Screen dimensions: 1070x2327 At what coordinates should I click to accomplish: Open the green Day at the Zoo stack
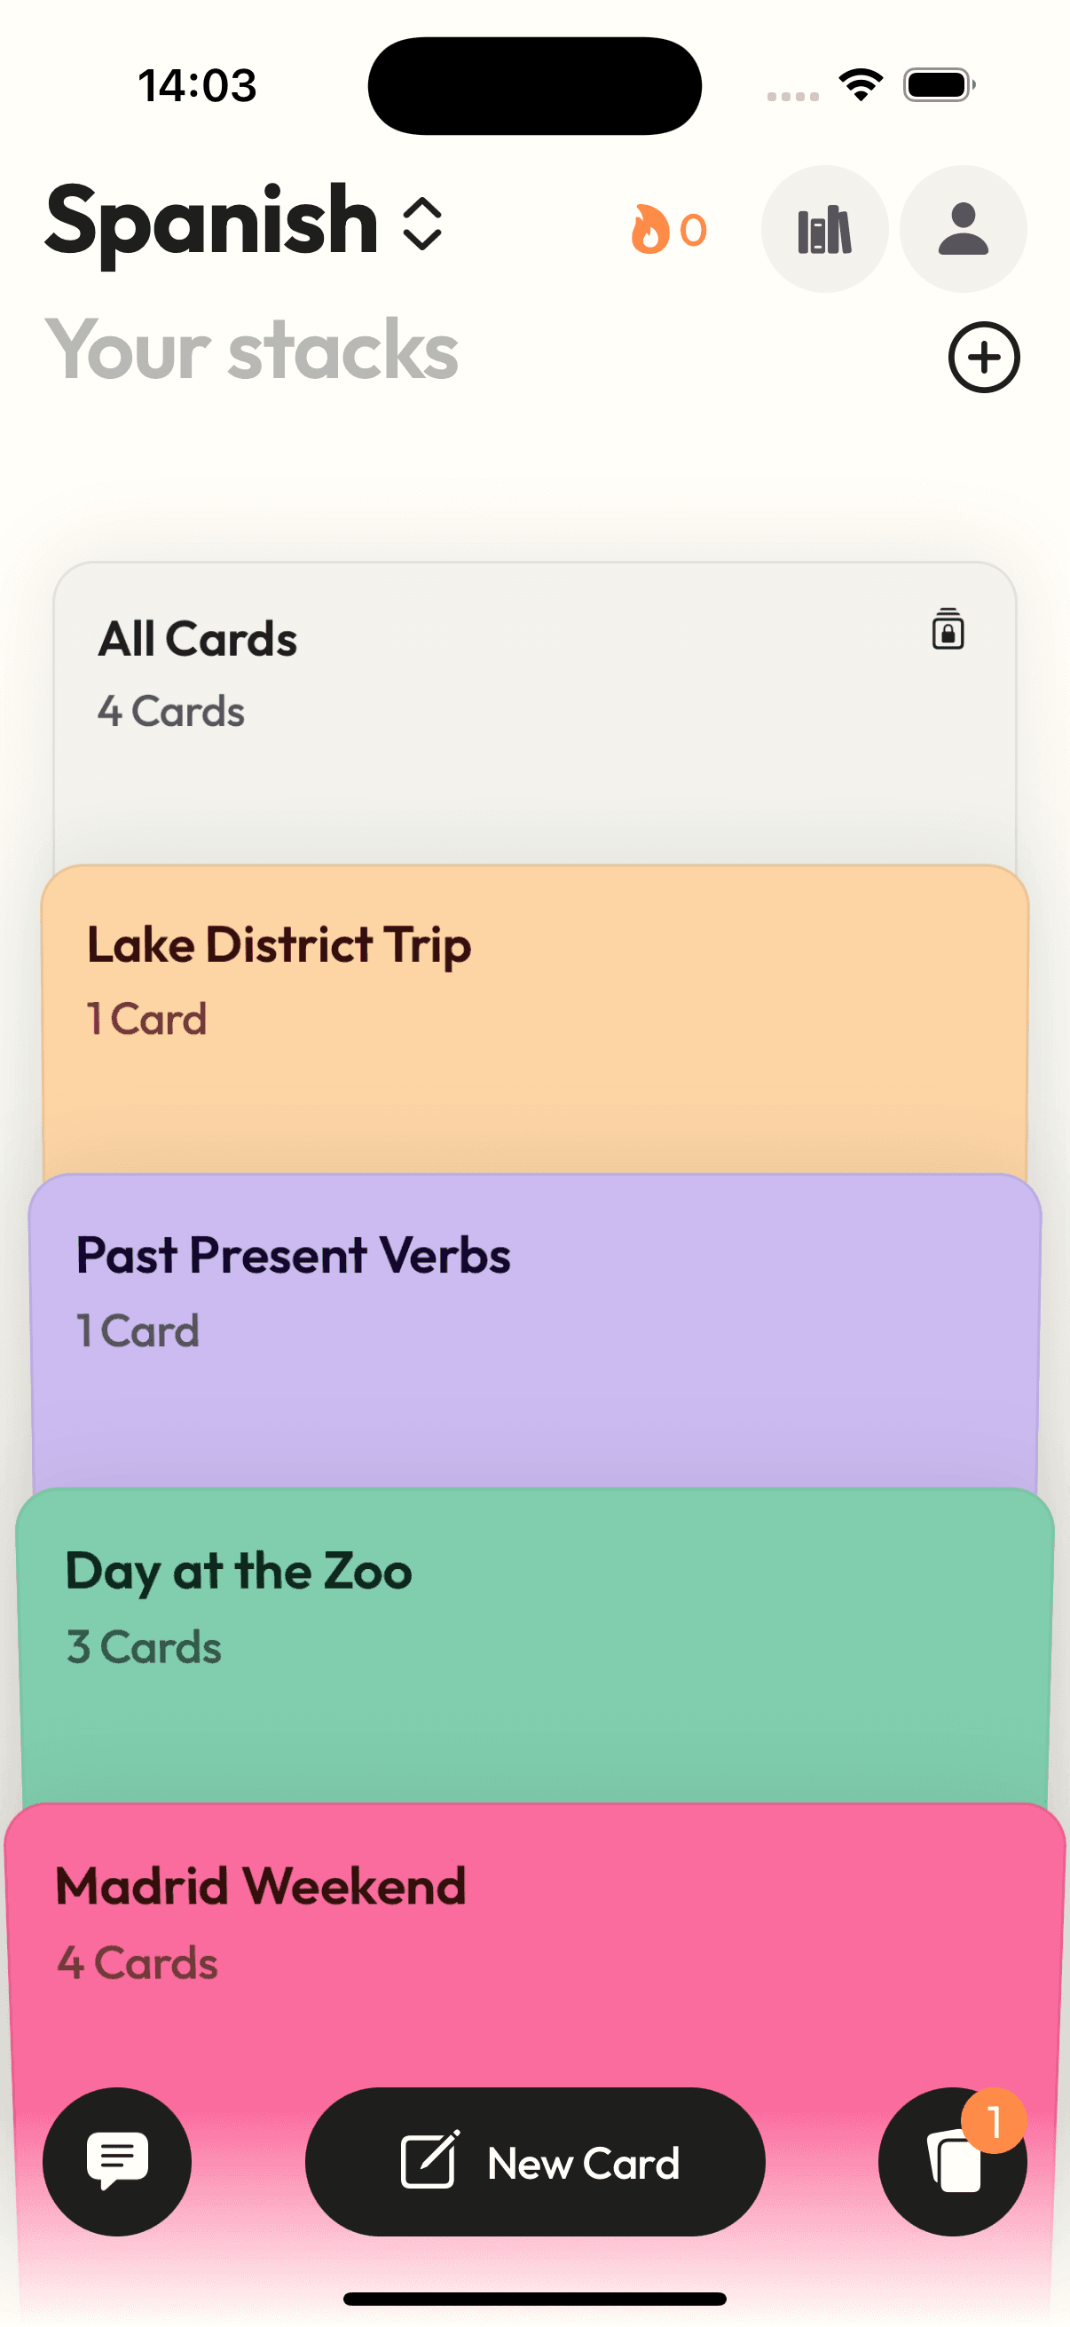[x=534, y=1644]
